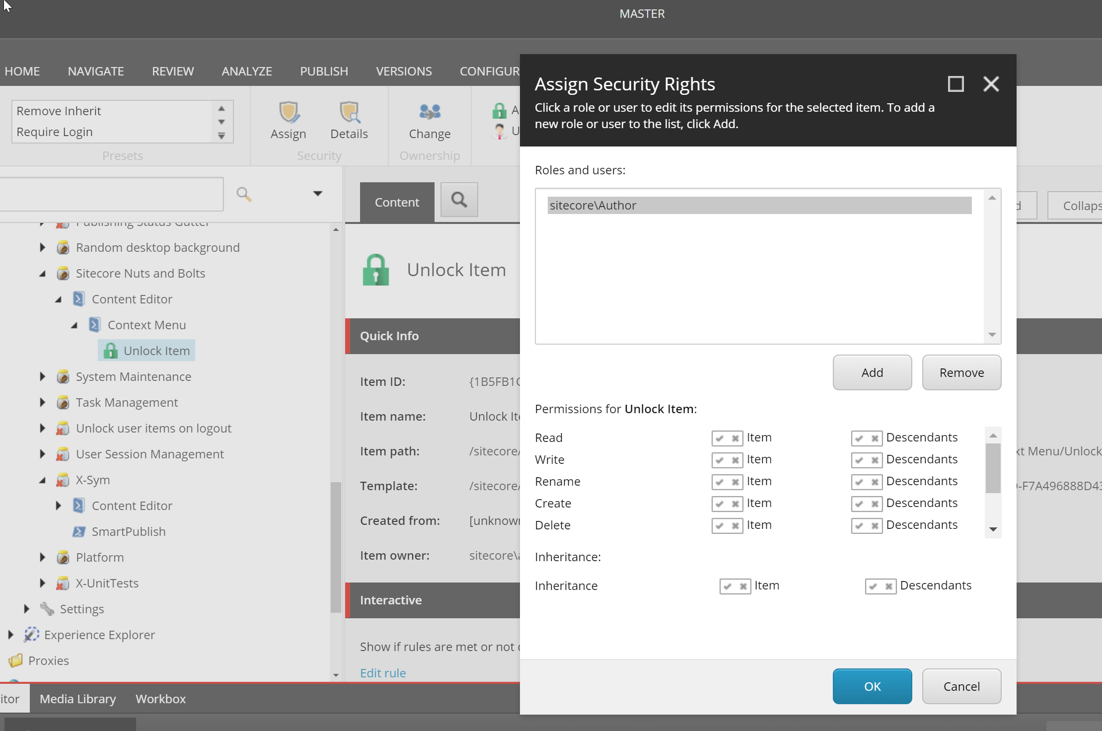
Task: Open the search options dropdown arrow
Action: [x=318, y=194]
